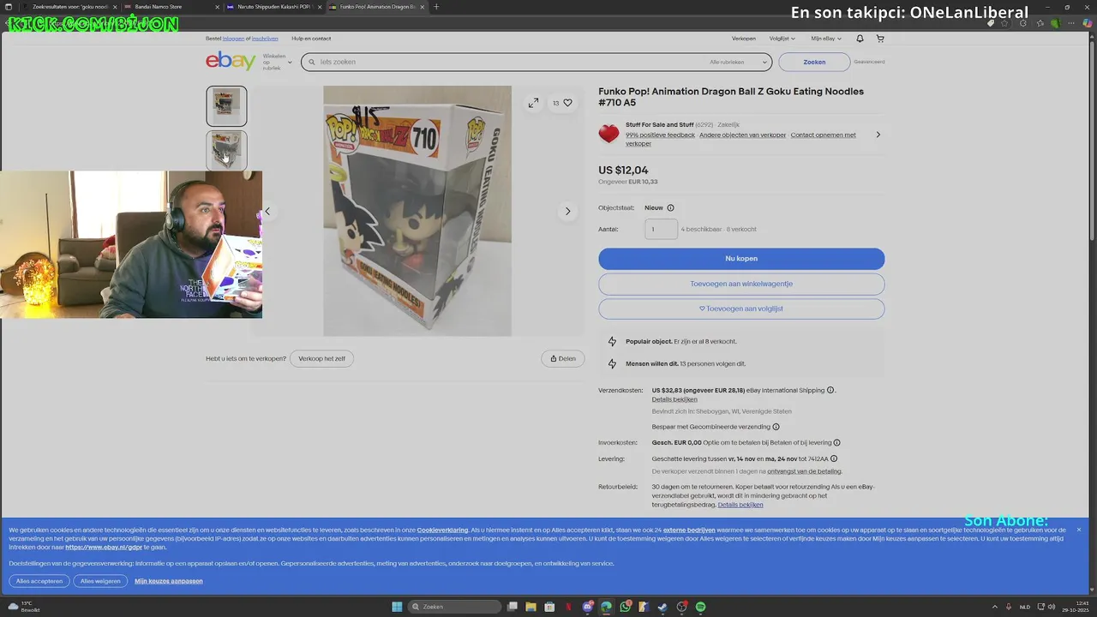This screenshot has width=1097, height=617.
Task: Click Details bekijken under shipping costs
Action: [x=674, y=399]
